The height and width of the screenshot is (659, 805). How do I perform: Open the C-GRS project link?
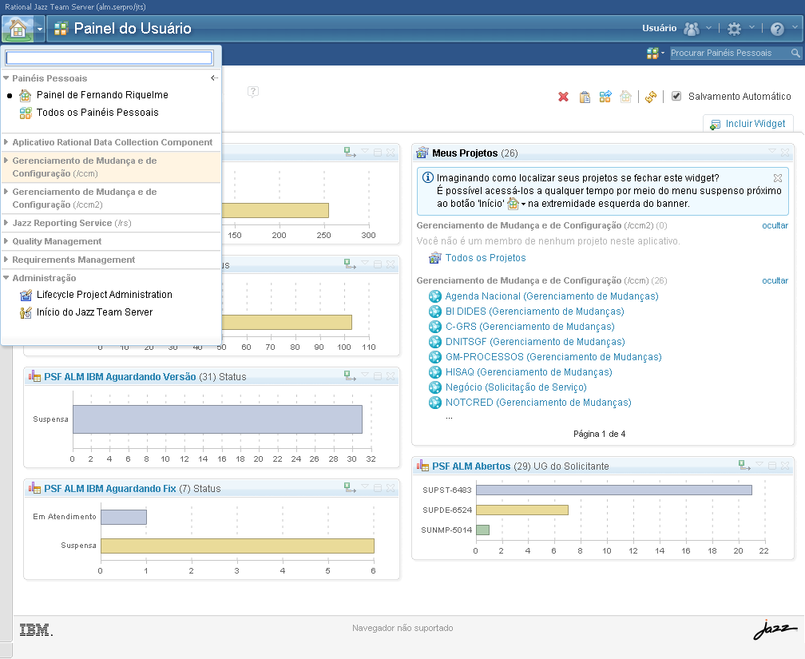click(529, 327)
